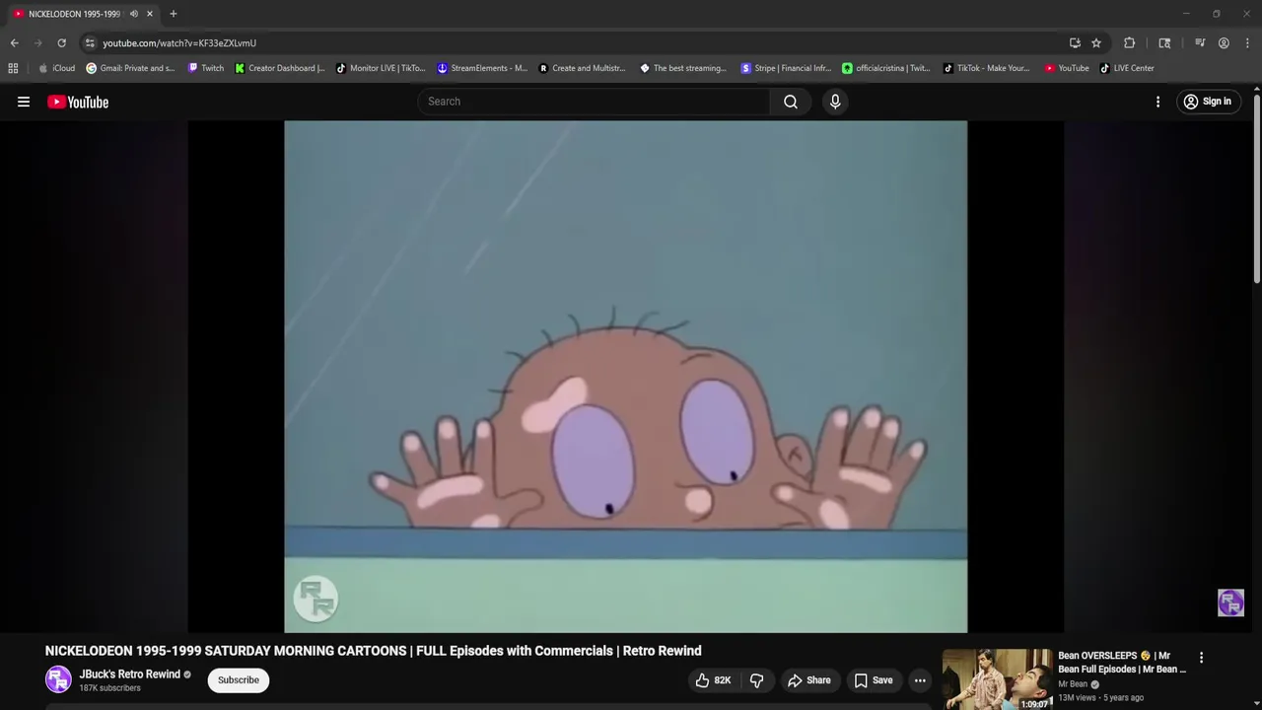The image size is (1262, 710).
Task: Subscribe to JBuck's Retro Rewind
Action: click(x=239, y=680)
